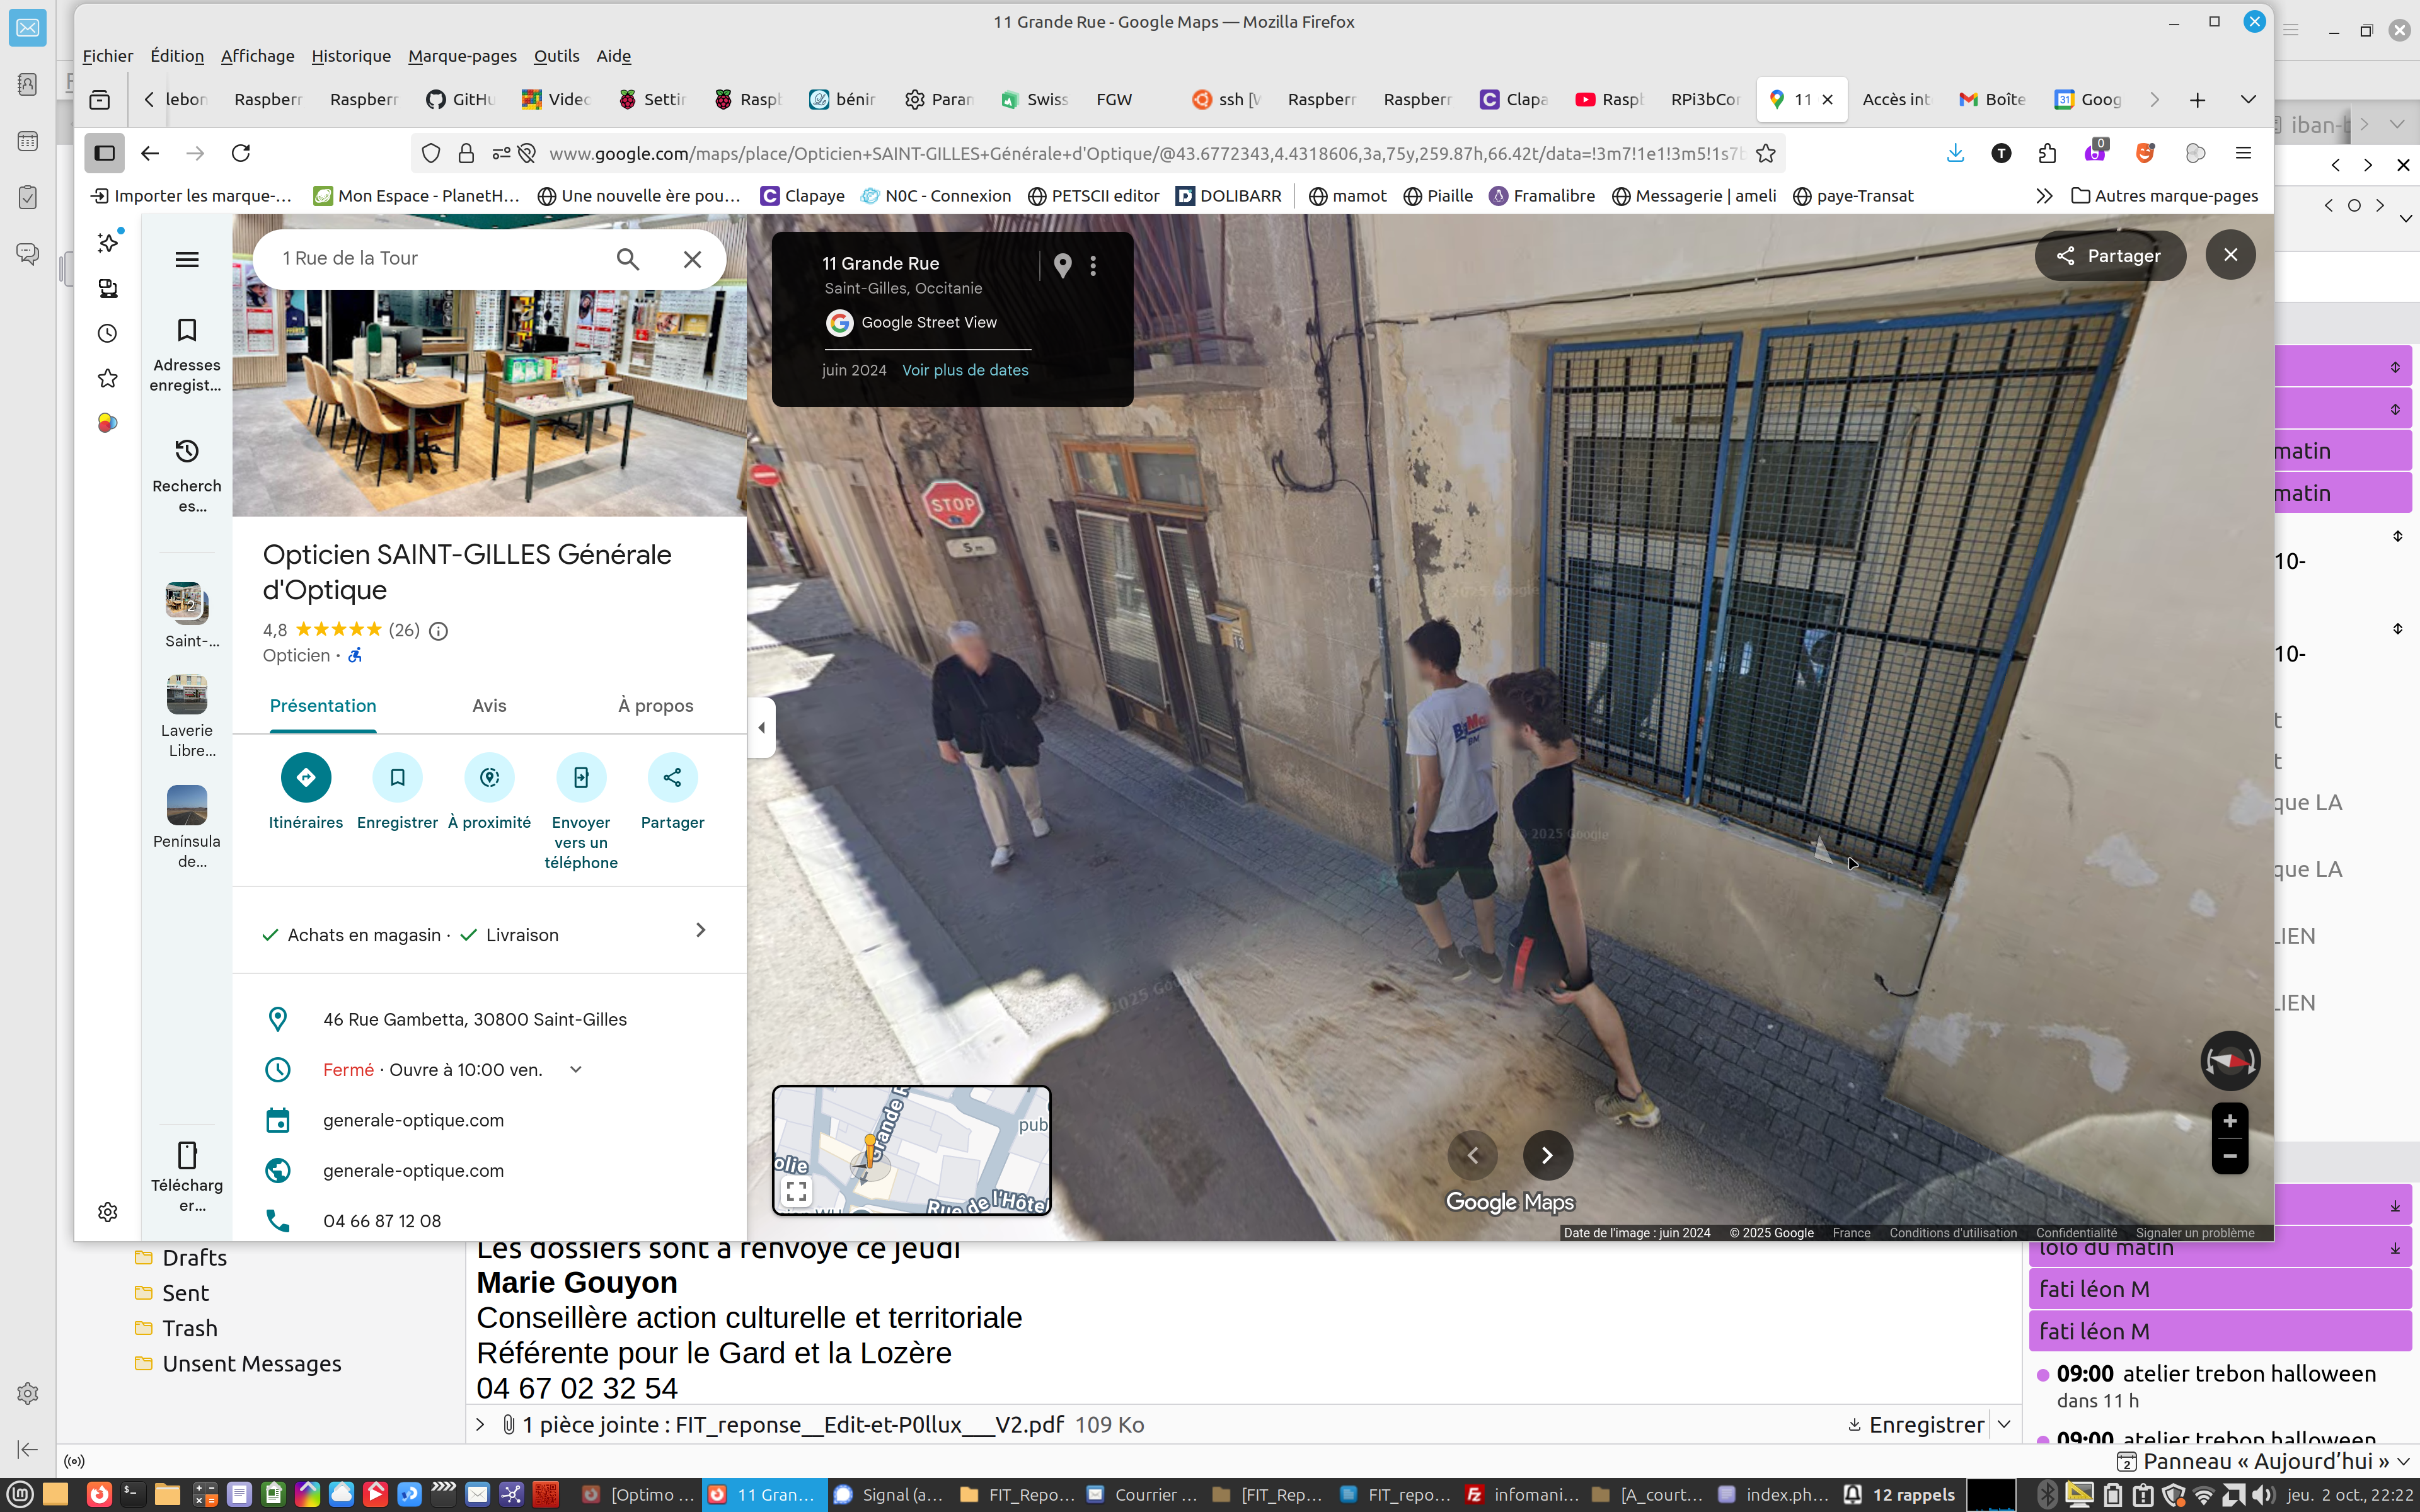Click the Enregistrer bookmark icon
Viewport: 2420px width, 1512px height.
click(397, 777)
